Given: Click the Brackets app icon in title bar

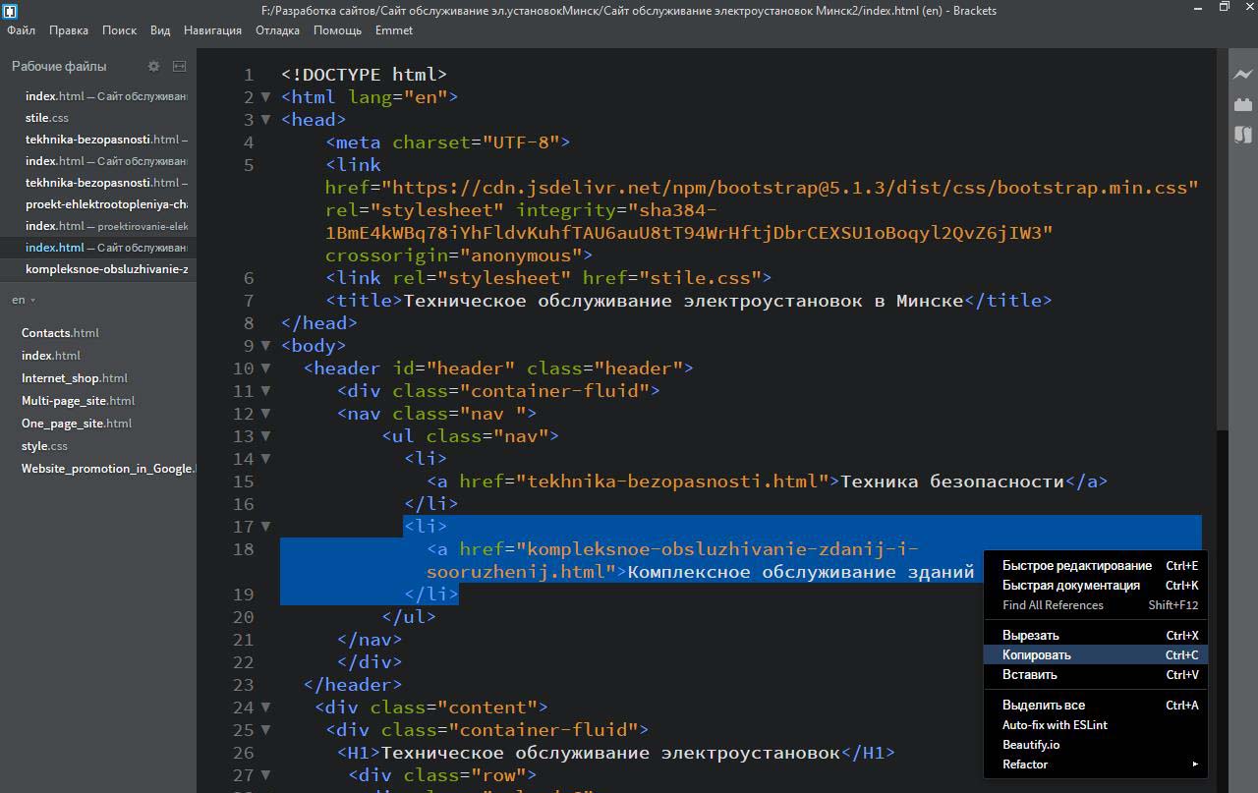Looking at the screenshot, I should 10,11.
